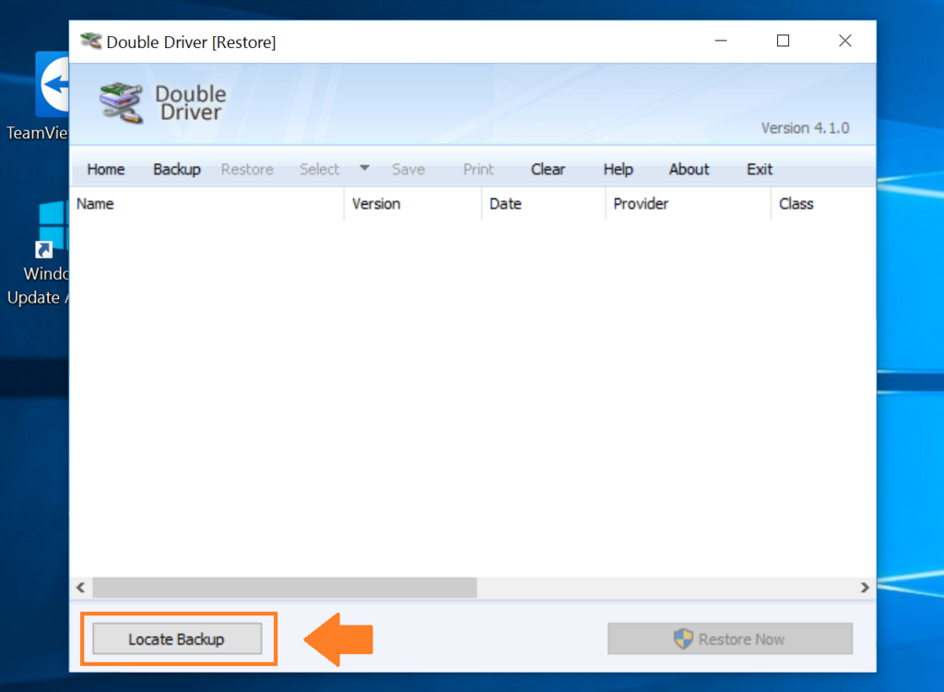Expand the Select dropdown arrow

[364, 168]
